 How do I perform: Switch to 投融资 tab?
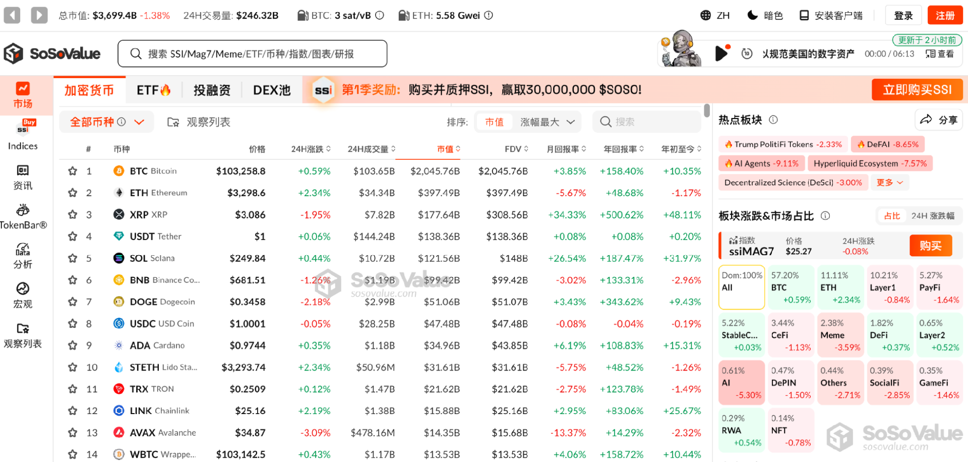point(212,90)
